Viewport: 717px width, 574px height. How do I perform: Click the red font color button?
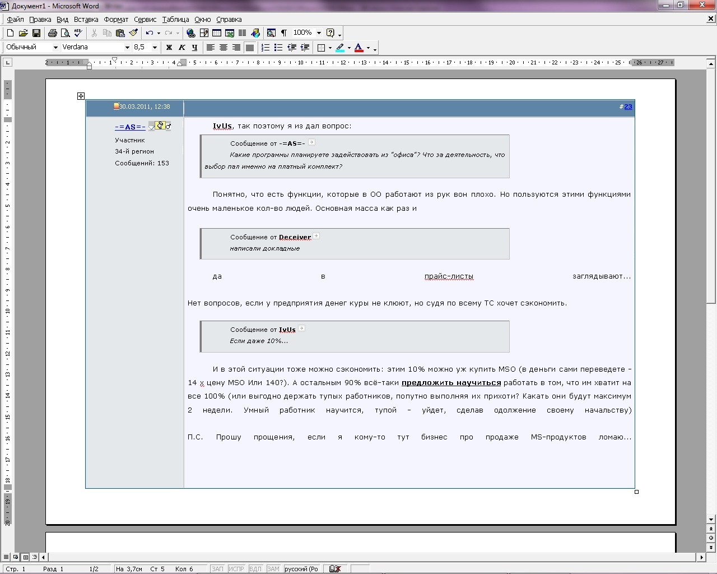coord(359,48)
